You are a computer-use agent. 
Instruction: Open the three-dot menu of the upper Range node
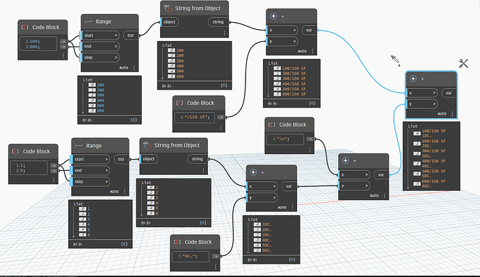[134, 68]
